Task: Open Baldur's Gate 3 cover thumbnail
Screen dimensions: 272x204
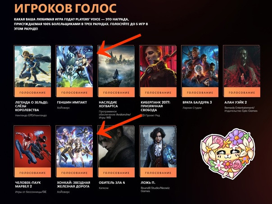Action: coord(200,67)
